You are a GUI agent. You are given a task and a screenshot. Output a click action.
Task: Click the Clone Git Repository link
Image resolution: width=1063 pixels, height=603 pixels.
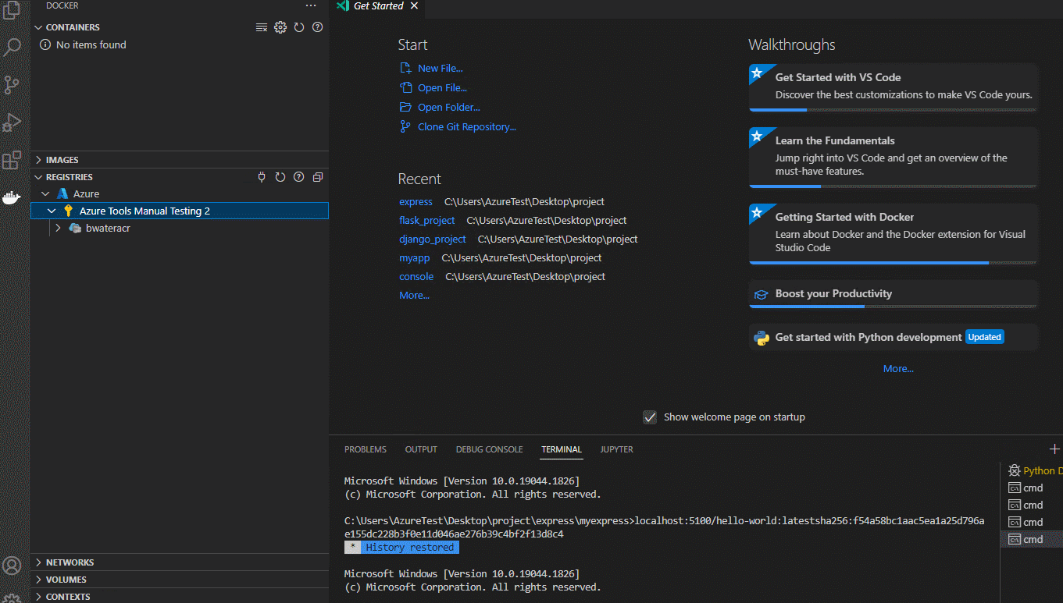(x=467, y=127)
